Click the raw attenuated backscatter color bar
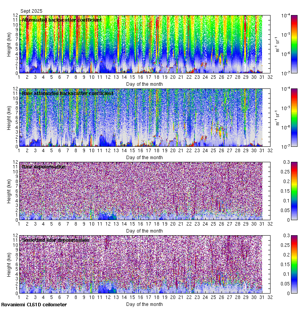301x309 pixels. pos(294,117)
